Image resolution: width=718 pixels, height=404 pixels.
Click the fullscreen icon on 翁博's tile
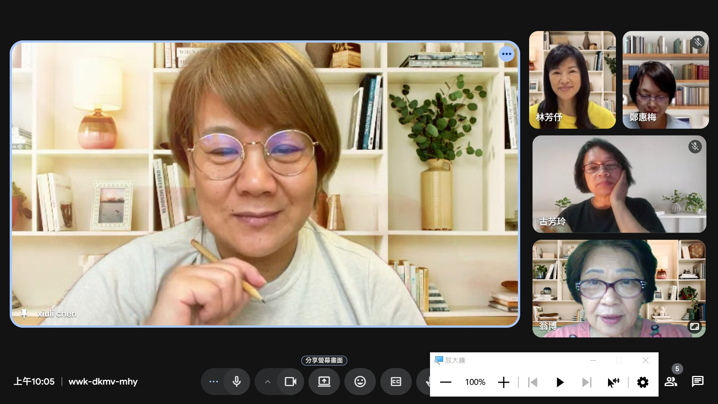point(694,326)
